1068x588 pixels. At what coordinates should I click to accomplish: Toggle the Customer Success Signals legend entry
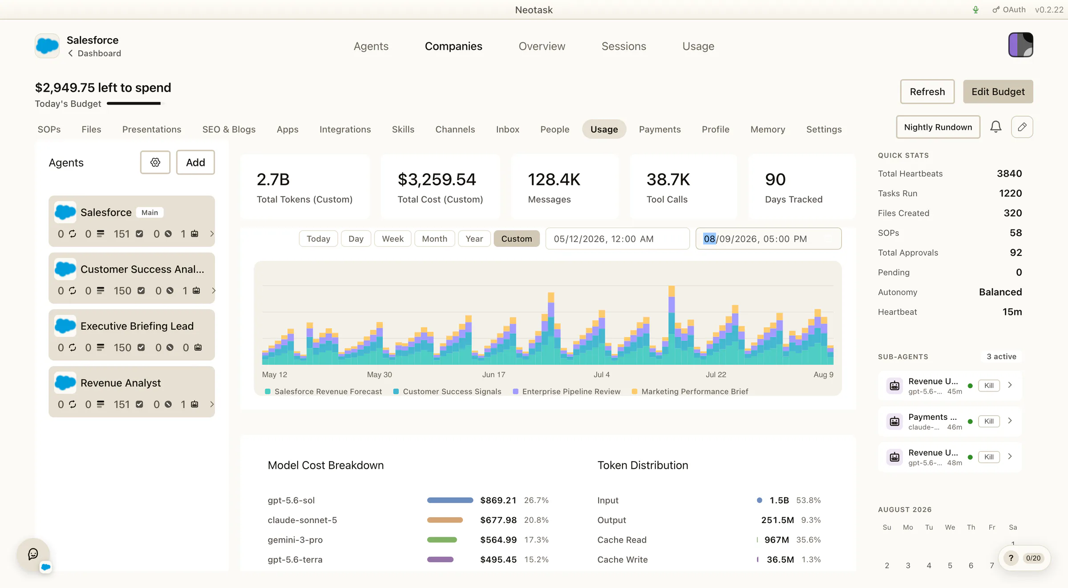(447, 391)
